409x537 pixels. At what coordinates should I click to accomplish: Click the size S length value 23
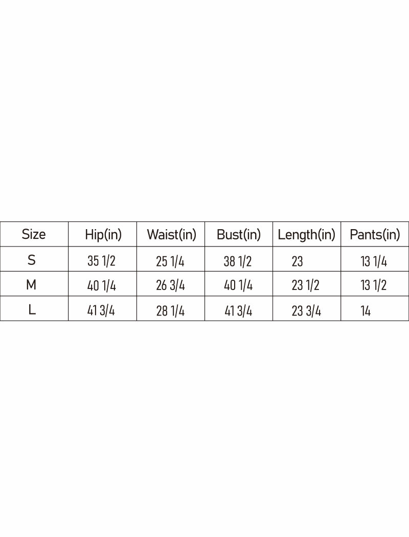[x=298, y=261]
